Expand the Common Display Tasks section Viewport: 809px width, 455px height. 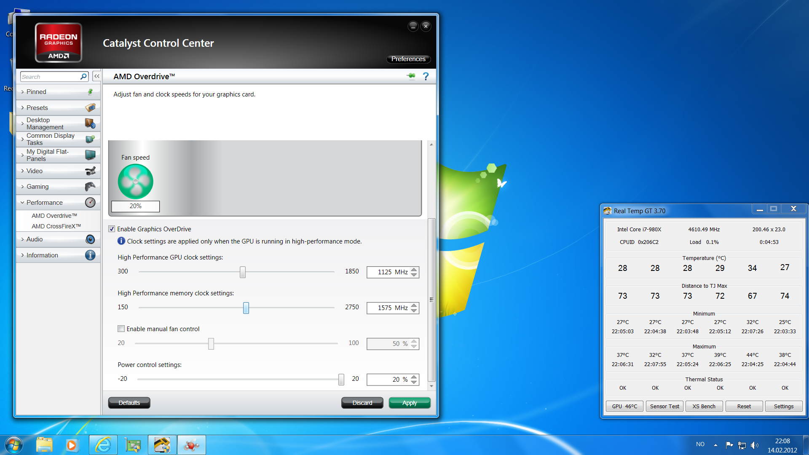(x=58, y=139)
